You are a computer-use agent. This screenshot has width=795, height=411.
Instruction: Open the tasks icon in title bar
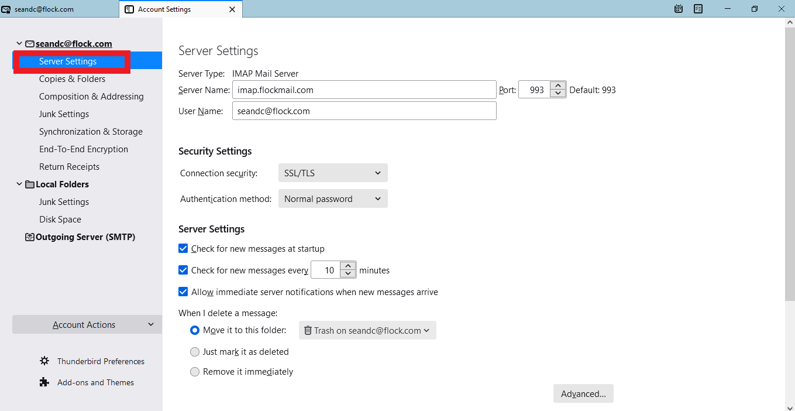pyautogui.click(x=698, y=9)
